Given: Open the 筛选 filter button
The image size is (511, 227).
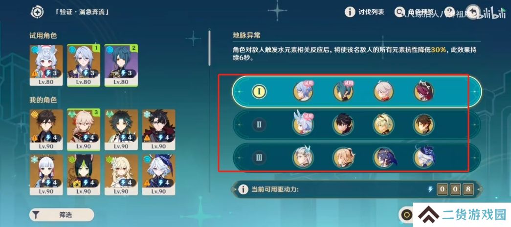Looking at the screenshot, I should (62, 215).
